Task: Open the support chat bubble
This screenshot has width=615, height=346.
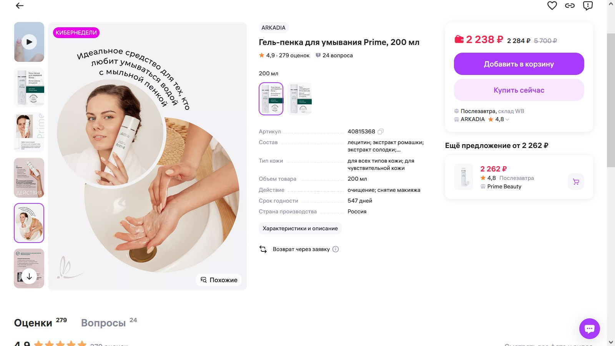Action: [590, 329]
